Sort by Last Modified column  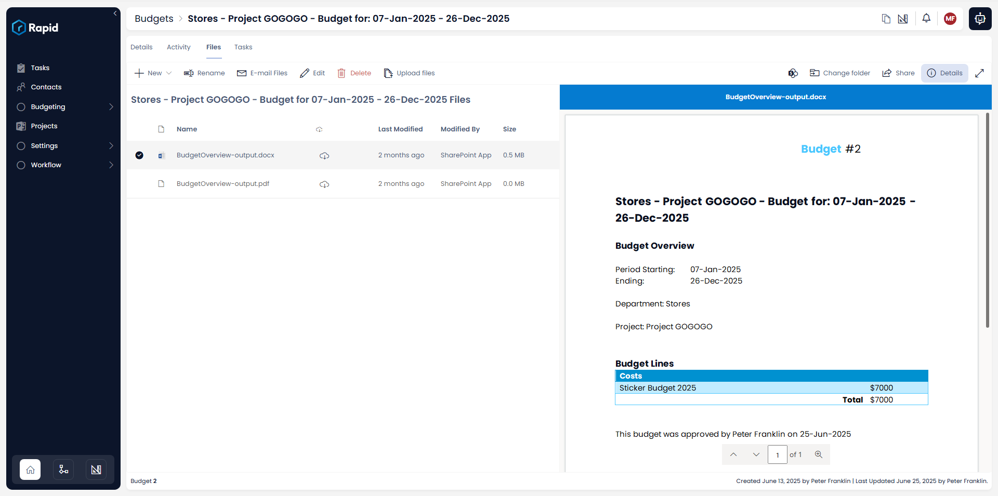point(400,129)
